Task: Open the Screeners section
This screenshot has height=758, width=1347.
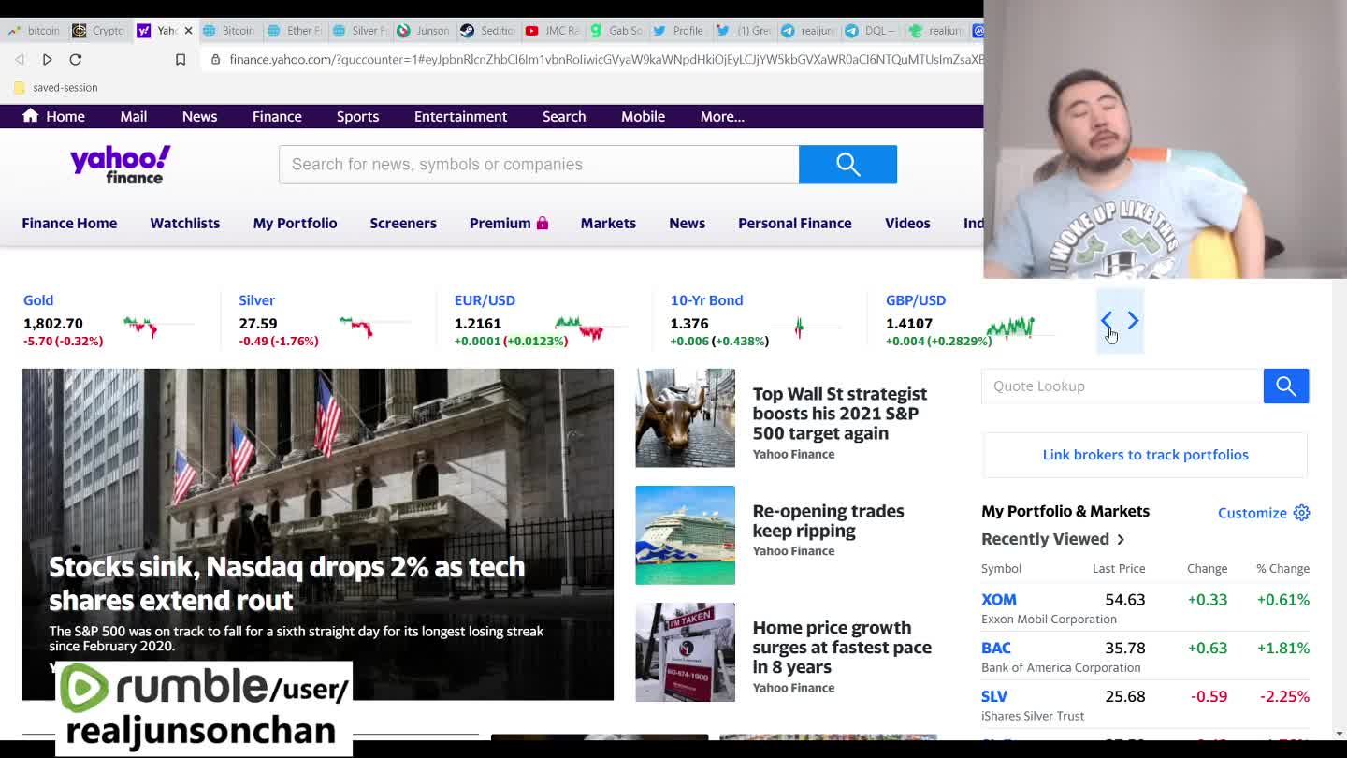Action: [403, 223]
